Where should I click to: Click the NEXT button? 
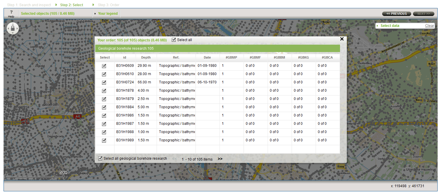pos(423,14)
